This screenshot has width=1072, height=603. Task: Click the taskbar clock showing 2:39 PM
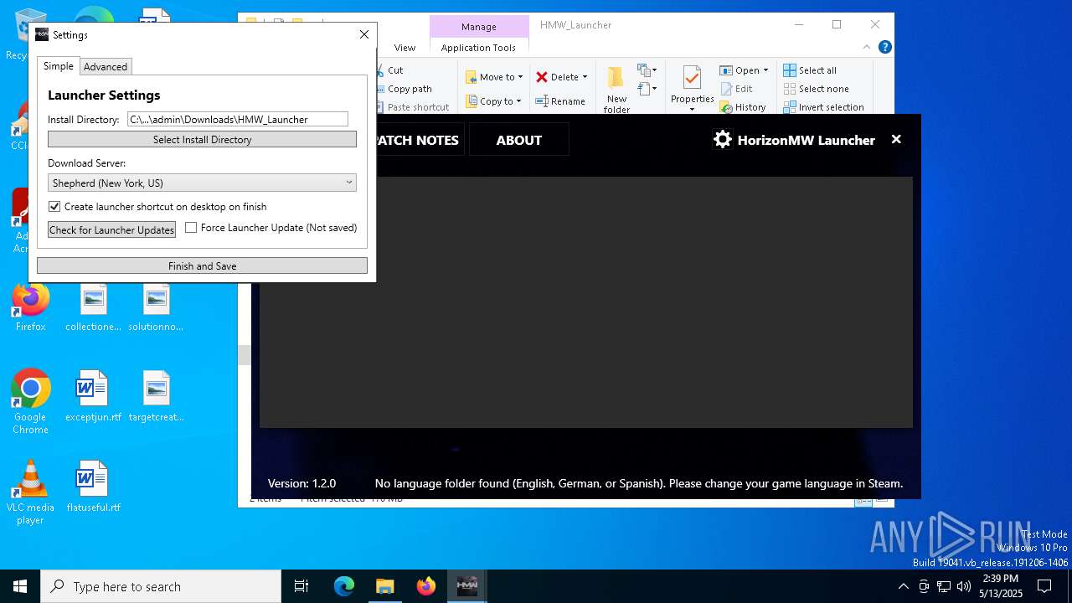(x=1000, y=586)
